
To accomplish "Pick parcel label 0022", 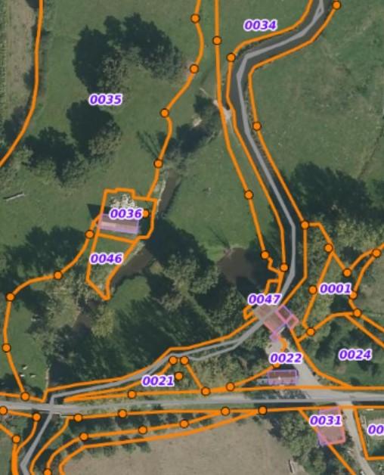I will pos(286,358).
